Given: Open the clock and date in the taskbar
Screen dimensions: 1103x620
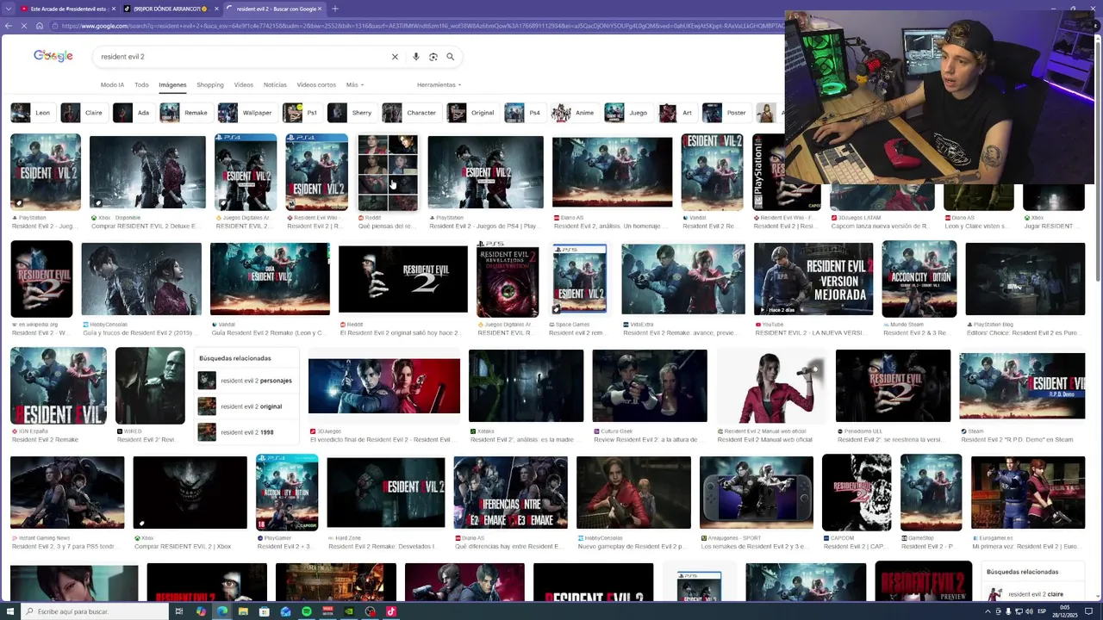Looking at the screenshot, I should (1067, 611).
